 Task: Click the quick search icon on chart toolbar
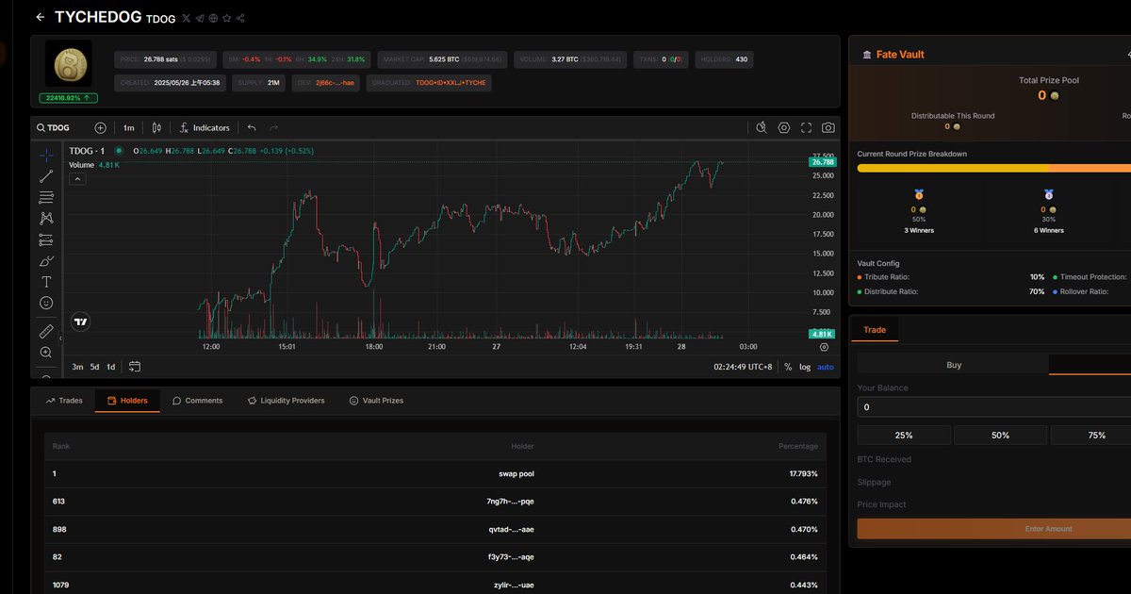click(762, 128)
